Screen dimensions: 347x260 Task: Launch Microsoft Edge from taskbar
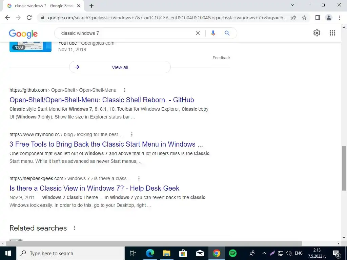(x=150, y=253)
